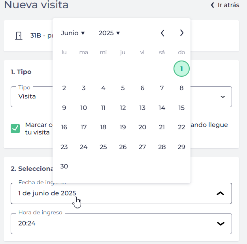The image size is (247, 244).
Task: Click the door icon beside 31B
Action: [18, 36]
